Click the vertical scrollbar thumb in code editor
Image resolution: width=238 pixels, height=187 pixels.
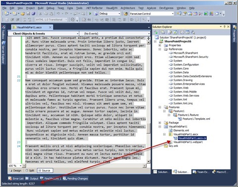(148, 128)
